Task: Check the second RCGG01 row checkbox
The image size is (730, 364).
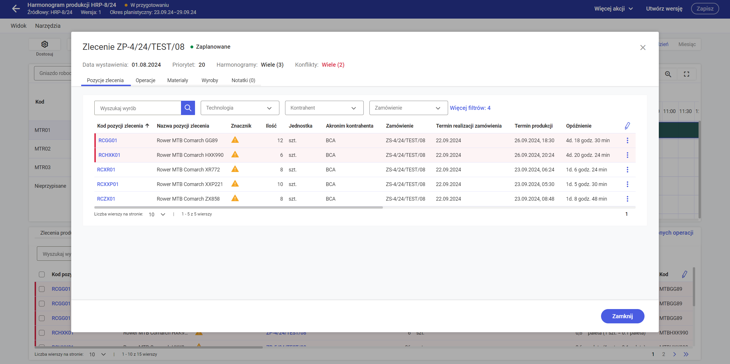Action: pos(42,304)
